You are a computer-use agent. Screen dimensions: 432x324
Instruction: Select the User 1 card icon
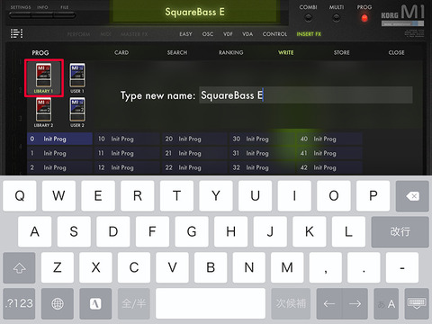point(77,78)
